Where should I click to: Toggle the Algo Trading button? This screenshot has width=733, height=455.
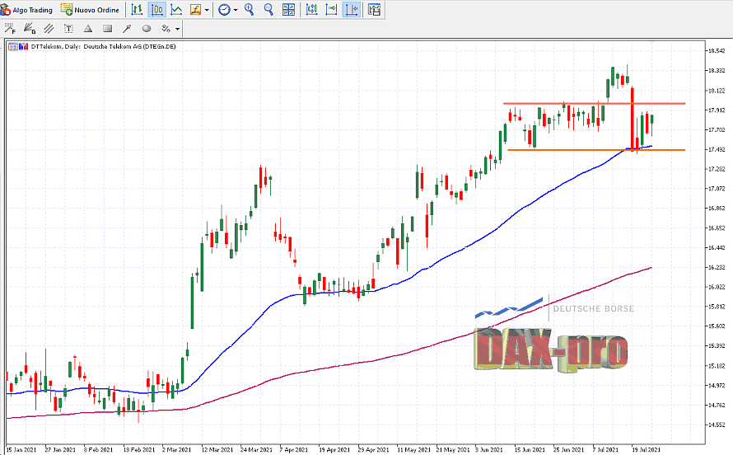26,9
